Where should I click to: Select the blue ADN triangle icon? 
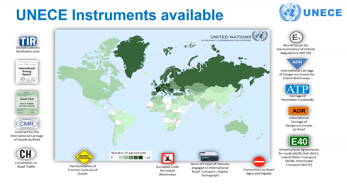pyautogui.click(x=297, y=63)
